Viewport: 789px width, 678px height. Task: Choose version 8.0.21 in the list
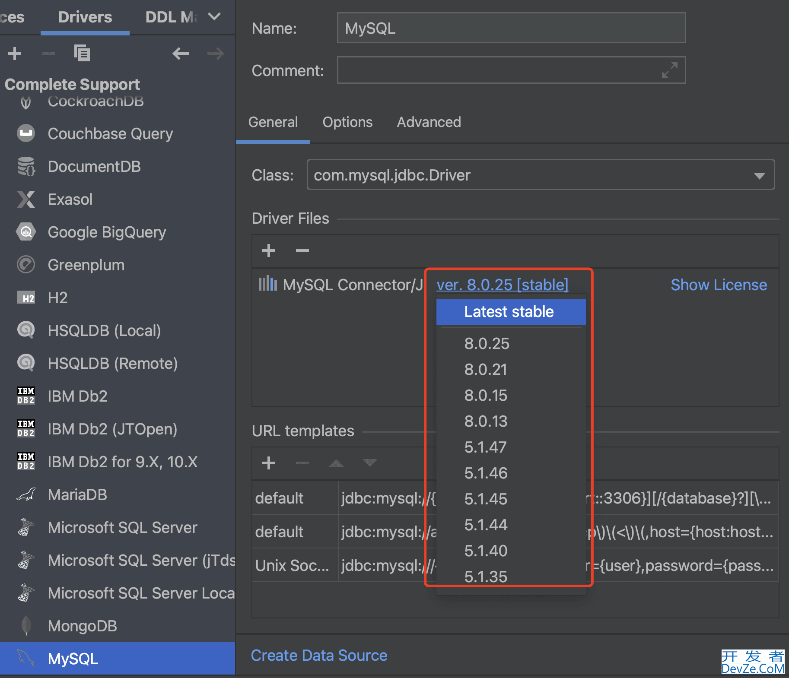tap(511, 370)
